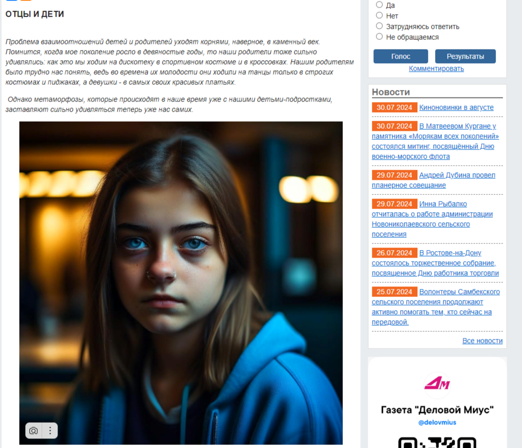The width and height of the screenshot is (522, 448).
Task: Open 'Андрей Дубина провел планерное совещание'
Action: [x=434, y=180]
